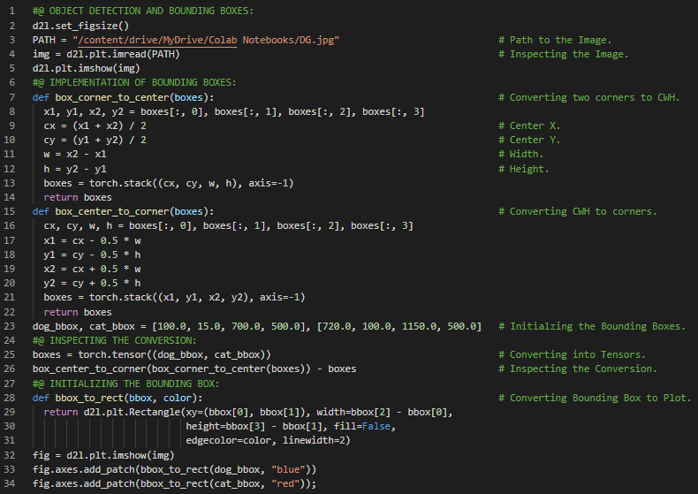Click the "INSPECTING THE CONVERSION" section comment
The height and width of the screenshot is (494, 698).
click(x=113, y=340)
